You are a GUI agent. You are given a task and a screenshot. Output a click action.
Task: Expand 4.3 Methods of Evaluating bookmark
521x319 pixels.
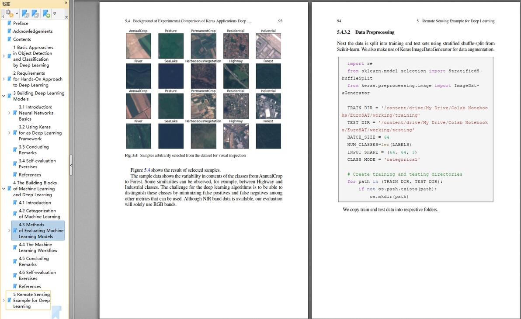[x=9, y=230]
